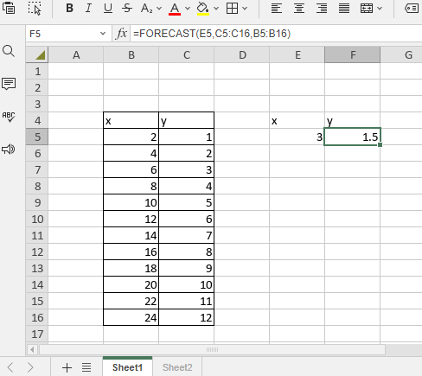Open the Comments panel icon

pos(9,84)
